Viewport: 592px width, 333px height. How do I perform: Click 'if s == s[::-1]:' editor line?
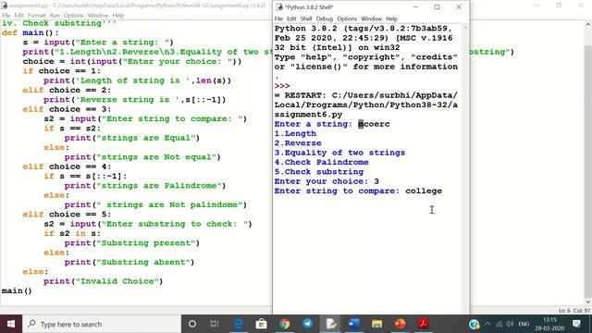coord(85,177)
